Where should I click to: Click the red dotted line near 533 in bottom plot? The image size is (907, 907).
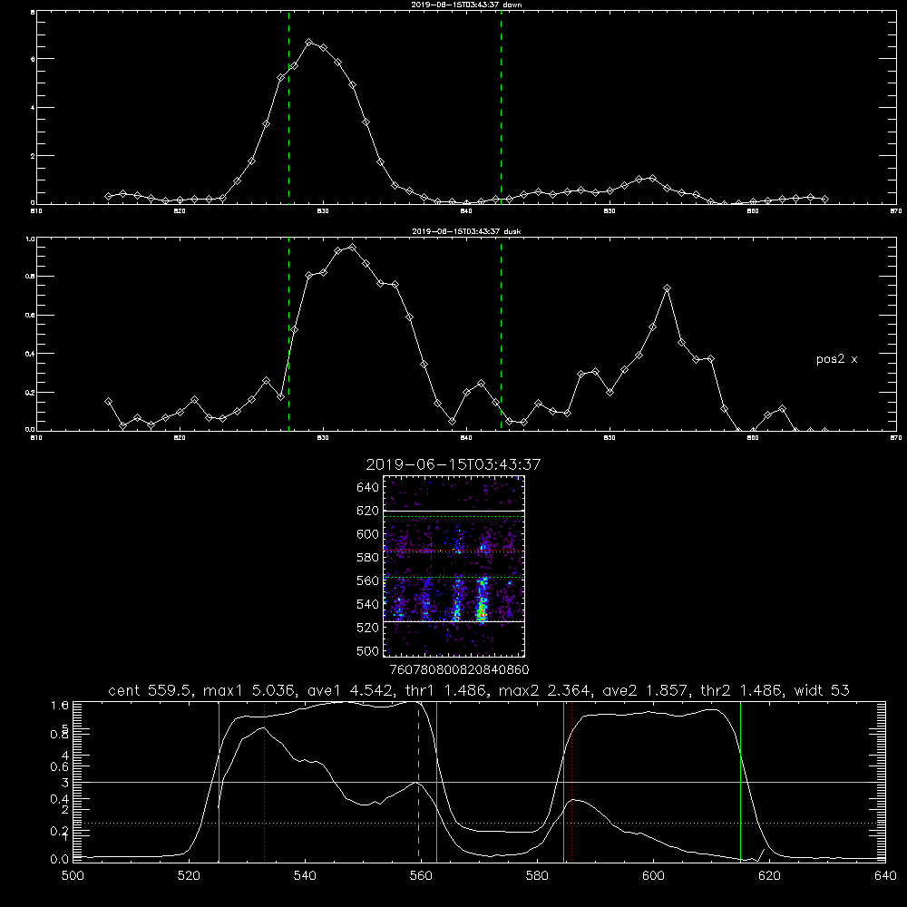tap(264, 782)
